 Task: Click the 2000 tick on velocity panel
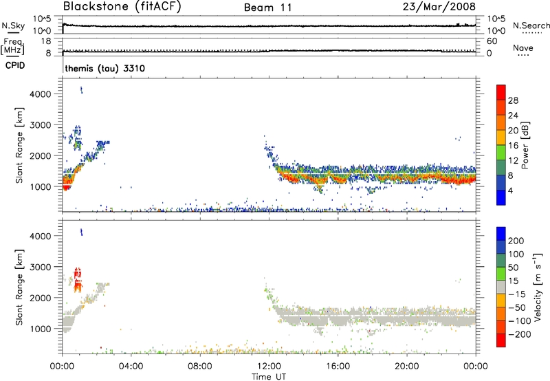click(x=41, y=298)
